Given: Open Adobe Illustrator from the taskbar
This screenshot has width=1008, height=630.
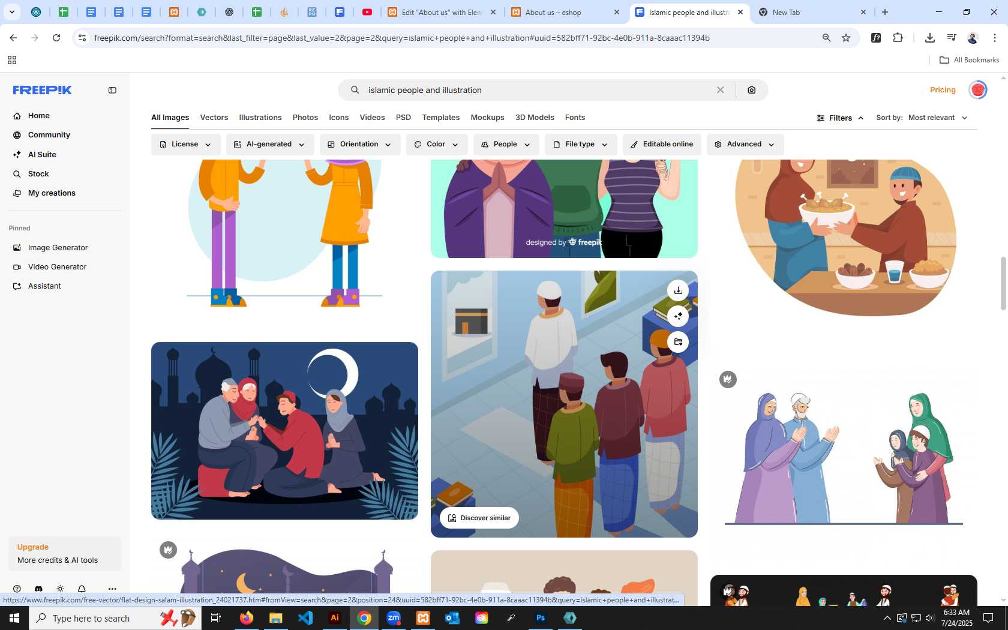Looking at the screenshot, I should pyautogui.click(x=335, y=618).
